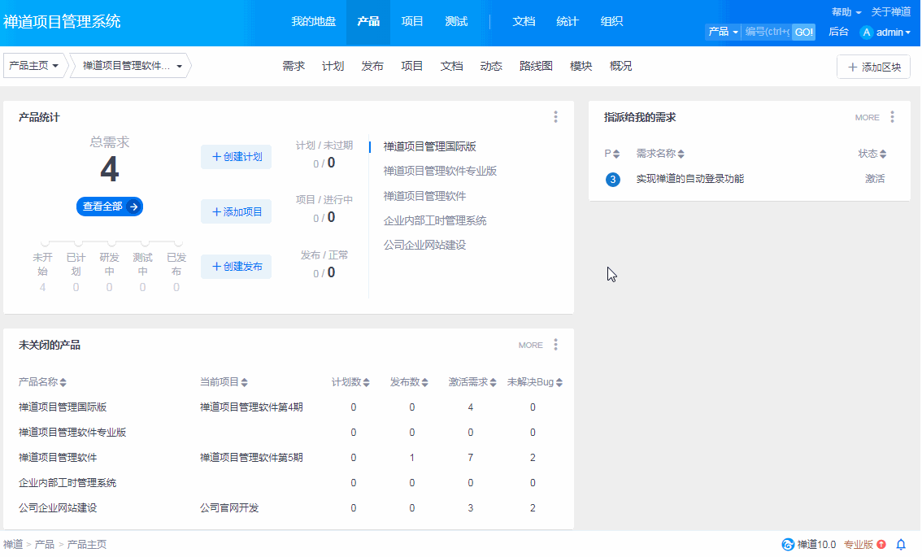Click the ZenTao 禅道10.0 logo icon
The image size is (922, 557).
click(x=787, y=545)
